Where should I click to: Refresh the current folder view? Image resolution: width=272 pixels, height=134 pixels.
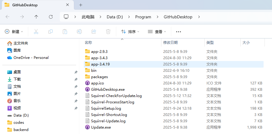coord(51,17)
